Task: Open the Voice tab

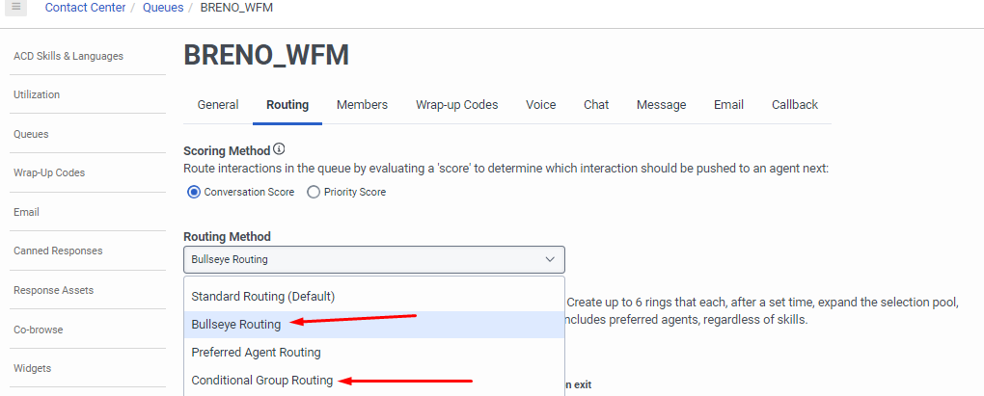Action: (x=540, y=105)
